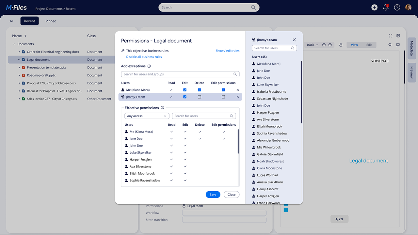Click the fullscreen preview icon
Screen dimensions: 418x235
pos(390,36)
